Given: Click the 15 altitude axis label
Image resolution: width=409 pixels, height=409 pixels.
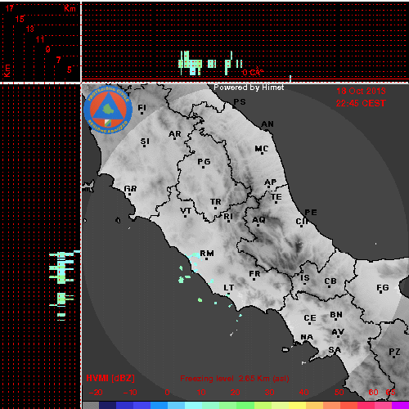Looking at the screenshot, I should click(x=20, y=19).
